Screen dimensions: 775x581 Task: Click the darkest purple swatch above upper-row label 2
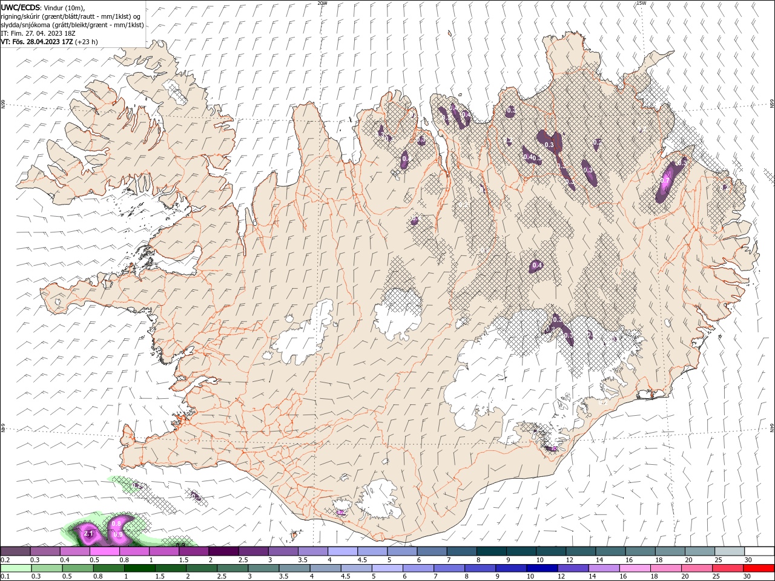223,551
